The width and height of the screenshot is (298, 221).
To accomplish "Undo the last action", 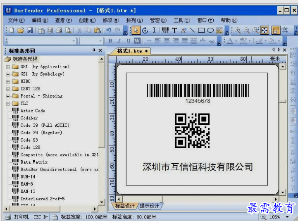I will [109, 30].
